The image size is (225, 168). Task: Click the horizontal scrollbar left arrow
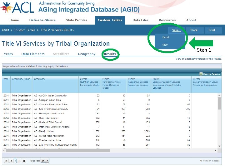pyautogui.click(x=4, y=151)
